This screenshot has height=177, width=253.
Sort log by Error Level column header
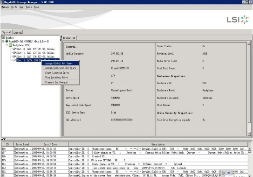tap(22, 144)
